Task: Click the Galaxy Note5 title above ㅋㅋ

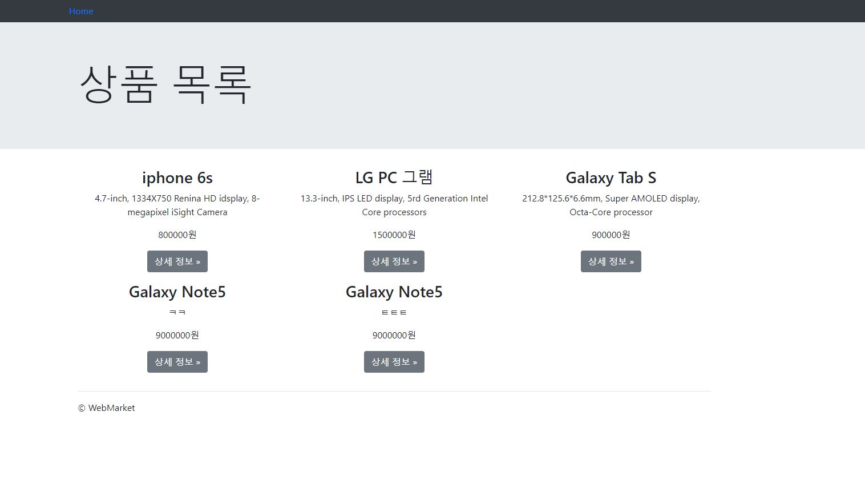Action: 177,292
